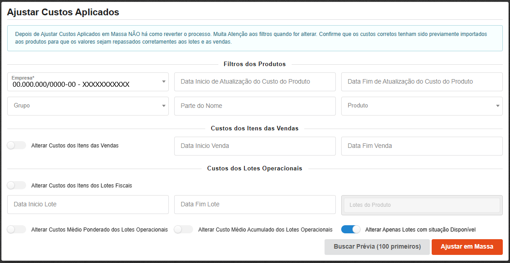510x263 pixels.
Task: Open the Grupo dropdown
Action: coord(88,106)
